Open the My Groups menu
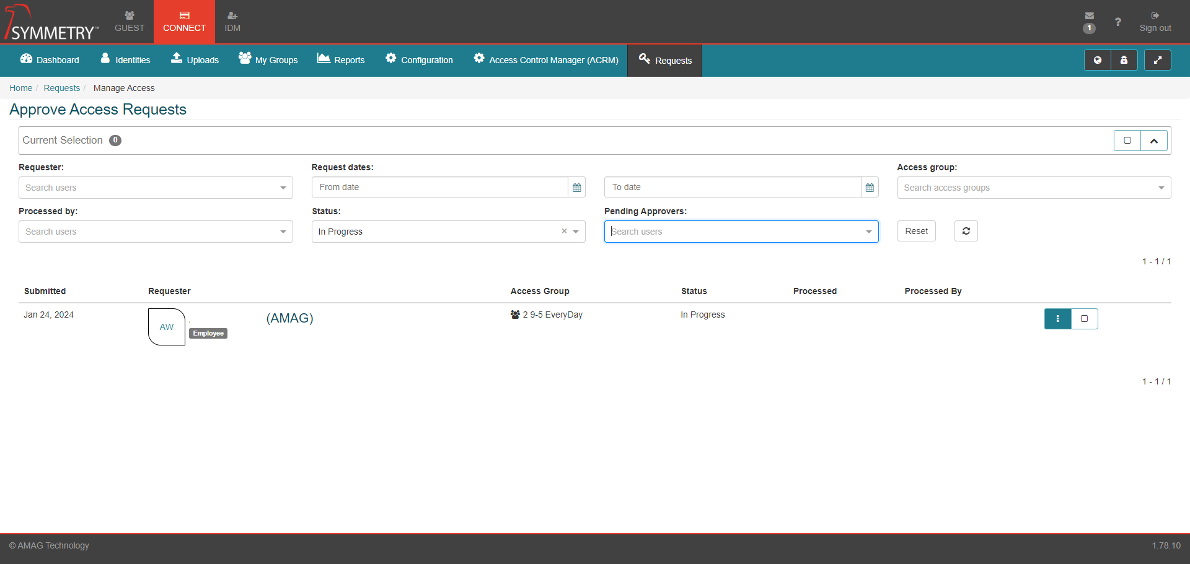 268,60
